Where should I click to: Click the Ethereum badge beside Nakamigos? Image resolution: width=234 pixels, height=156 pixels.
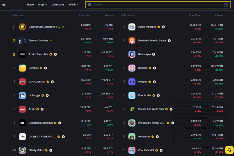(154, 54)
